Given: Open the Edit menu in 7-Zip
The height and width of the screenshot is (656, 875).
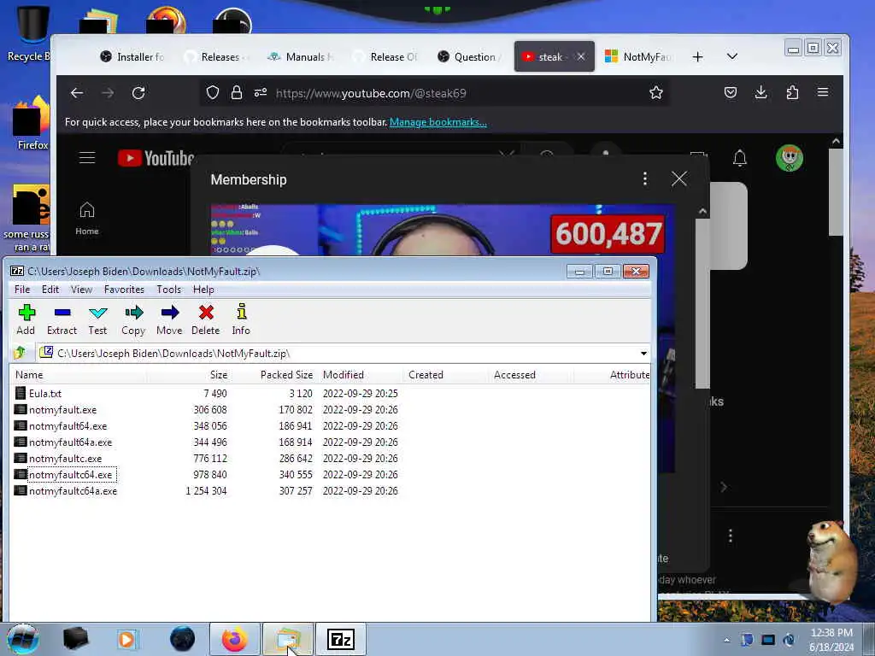Looking at the screenshot, I should pos(50,290).
